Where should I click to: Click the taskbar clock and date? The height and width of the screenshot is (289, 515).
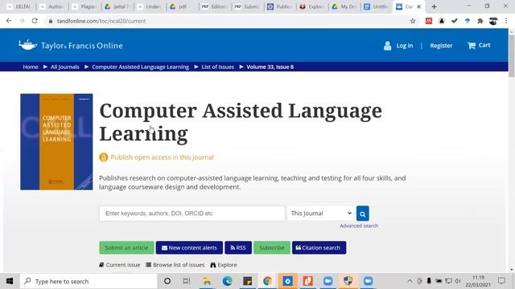click(478, 281)
